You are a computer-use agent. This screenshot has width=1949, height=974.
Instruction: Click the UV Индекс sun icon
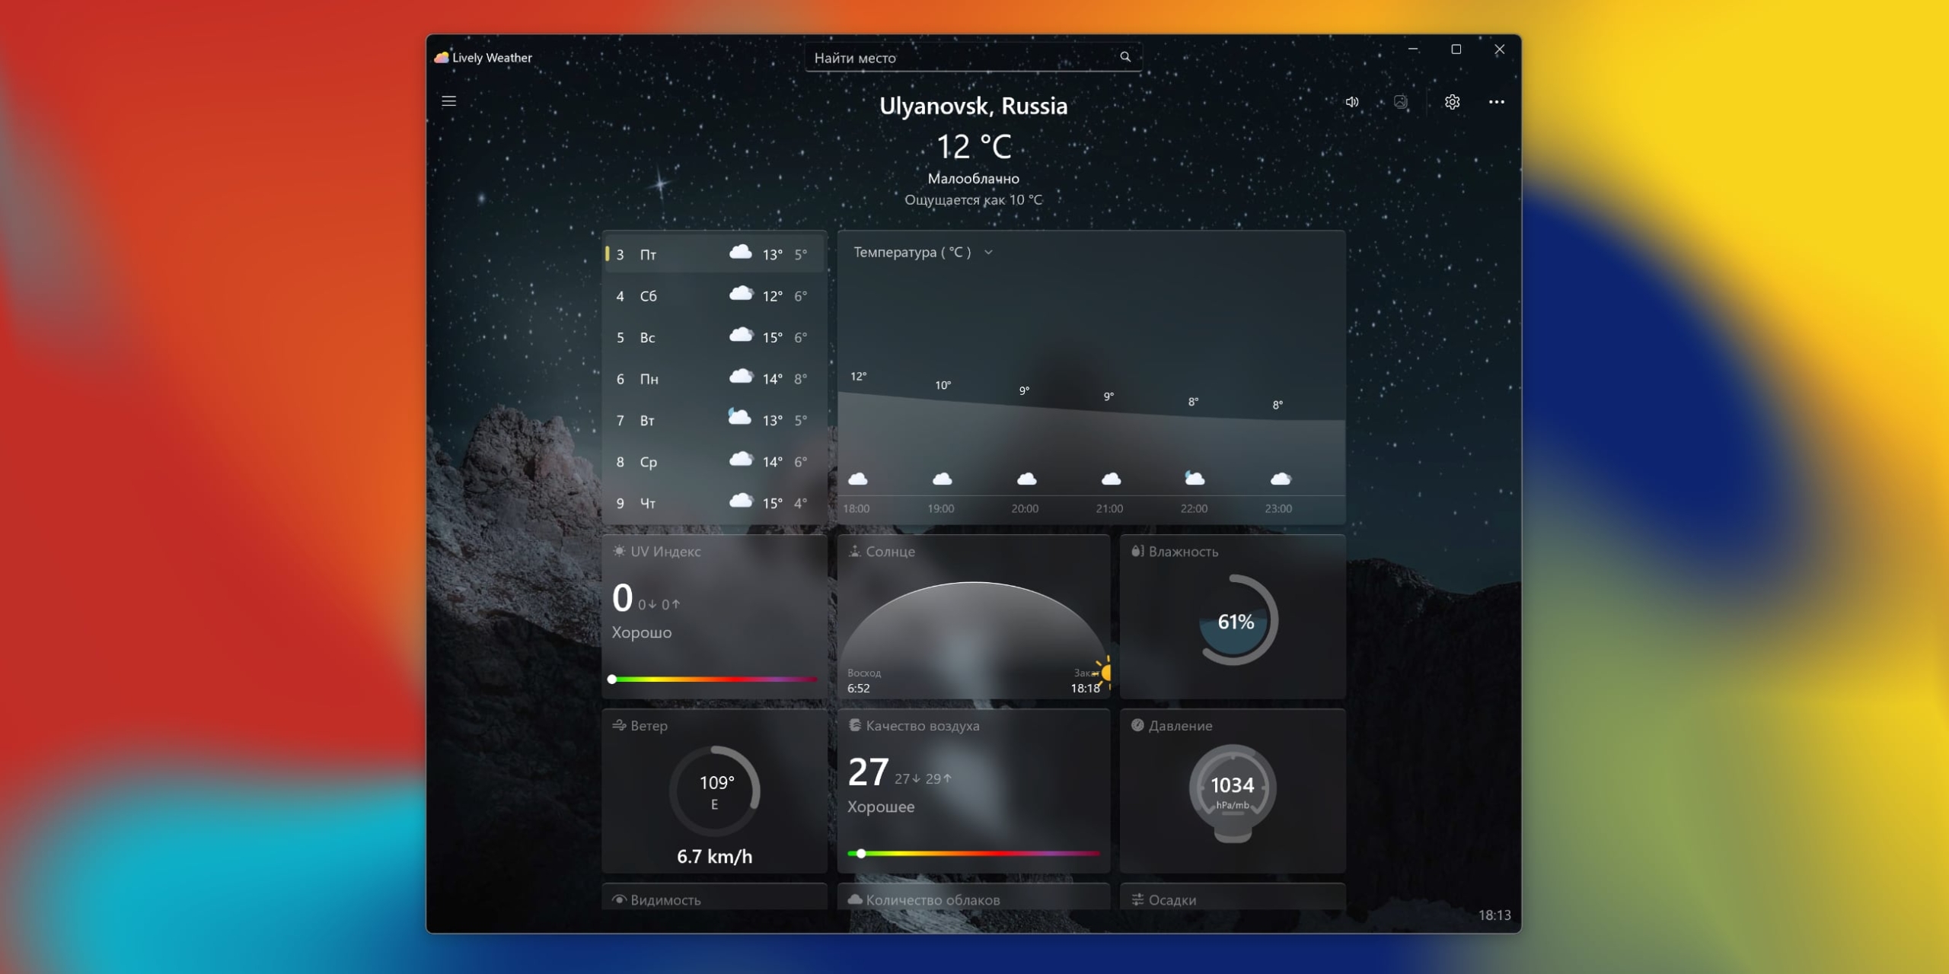click(x=619, y=551)
